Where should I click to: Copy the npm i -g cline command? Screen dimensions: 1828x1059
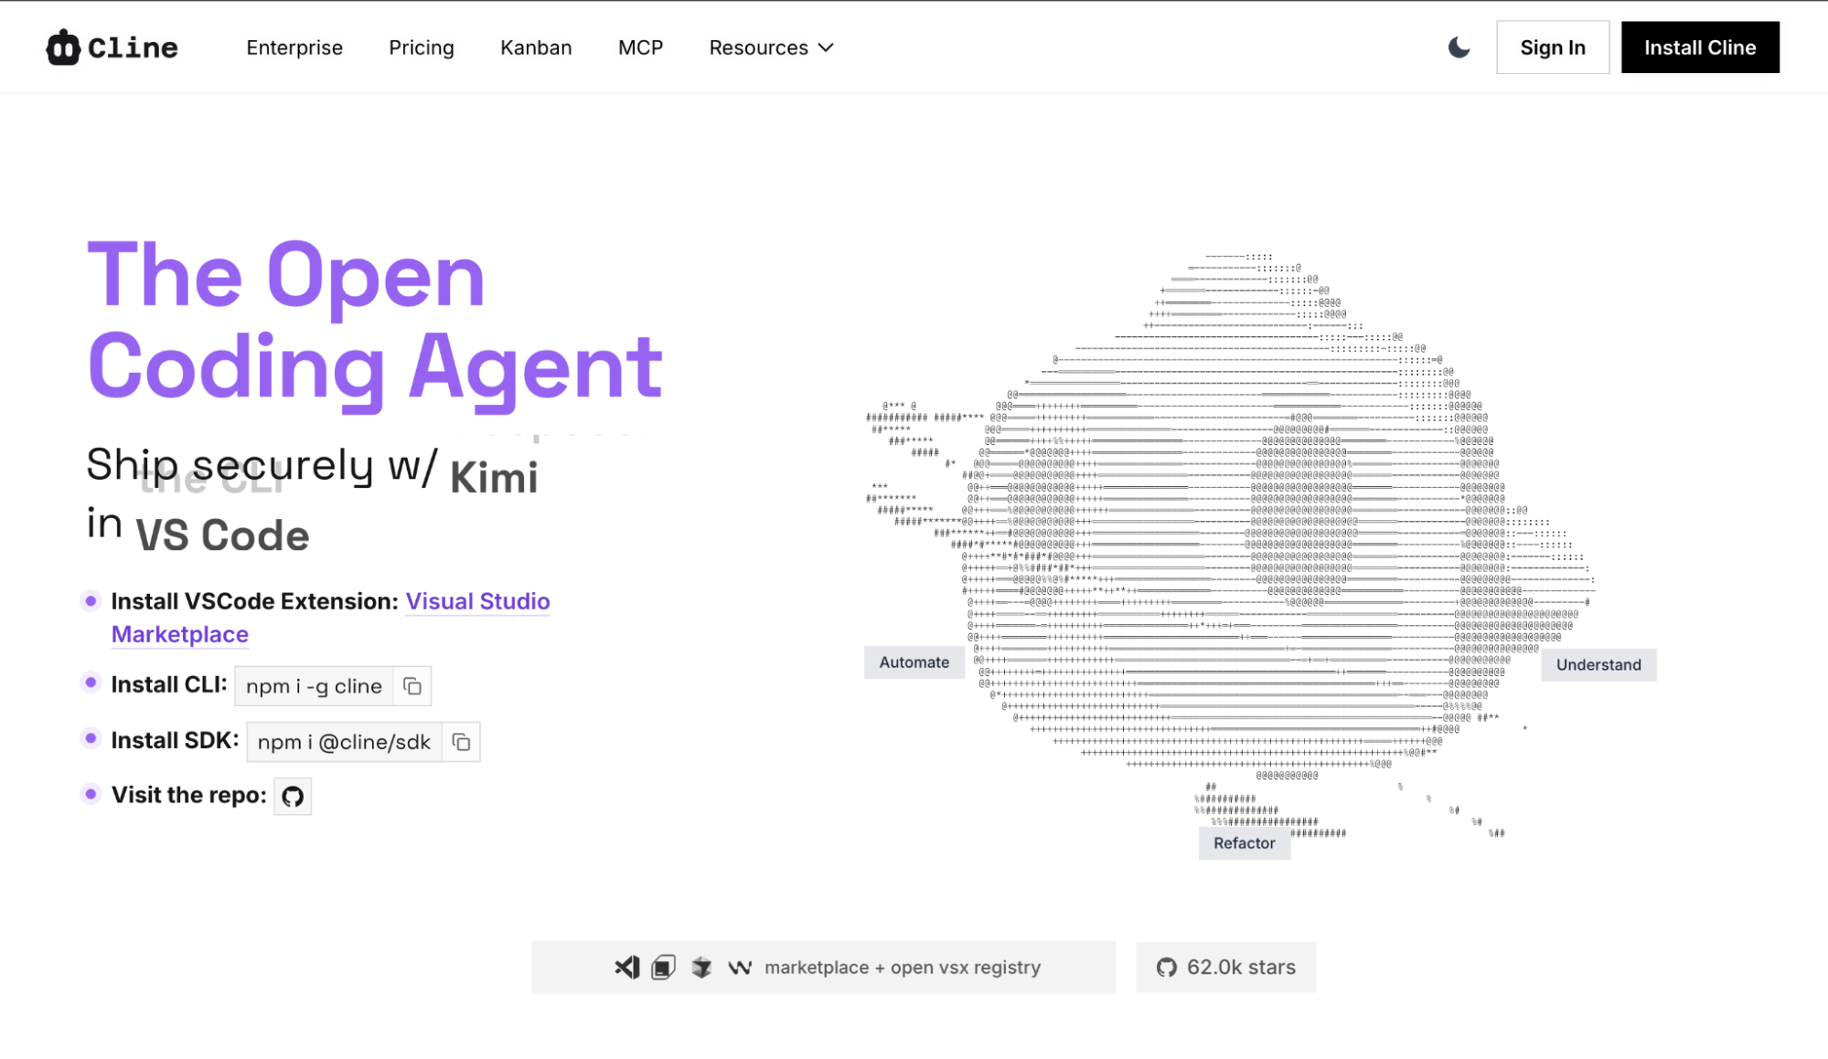pos(412,686)
